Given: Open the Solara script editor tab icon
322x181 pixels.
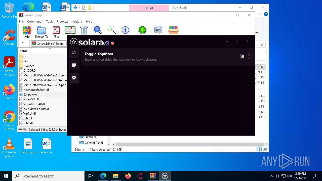Looking at the screenshot, I should [x=74, y=53].
